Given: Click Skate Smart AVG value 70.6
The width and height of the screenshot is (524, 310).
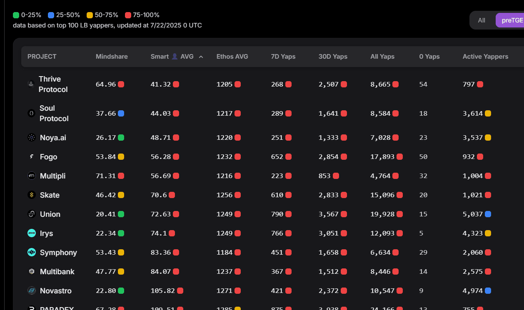Looking at the screenshot, I should pyautogui.click(x=159, y=195).
